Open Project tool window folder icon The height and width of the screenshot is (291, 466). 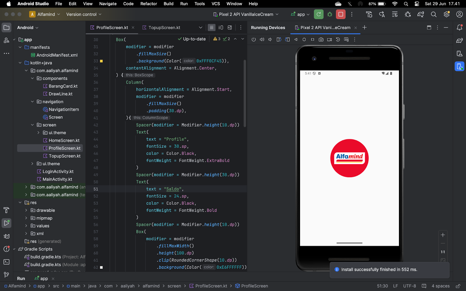[x=6, y=28]
